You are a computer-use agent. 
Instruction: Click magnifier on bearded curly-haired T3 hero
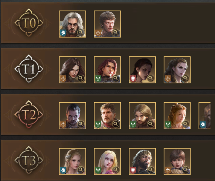pyautogui.click(x=151, y=170)
